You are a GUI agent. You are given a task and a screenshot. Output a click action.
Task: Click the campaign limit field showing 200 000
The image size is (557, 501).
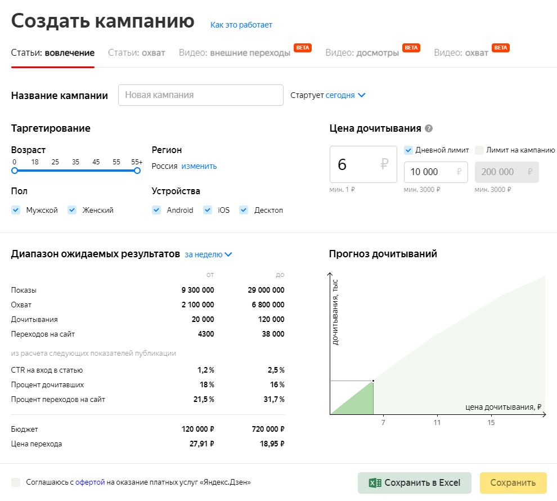point(506,172)
